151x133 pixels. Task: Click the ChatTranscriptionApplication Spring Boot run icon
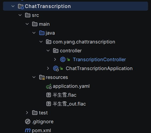(56, 68)
